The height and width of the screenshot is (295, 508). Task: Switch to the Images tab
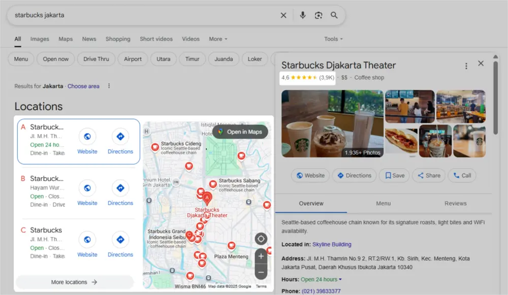(x=40, y=39)
